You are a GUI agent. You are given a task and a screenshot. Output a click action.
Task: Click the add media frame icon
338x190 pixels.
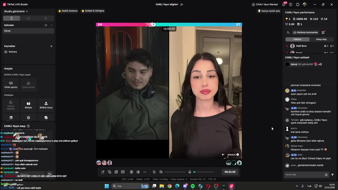pos(123,172)
